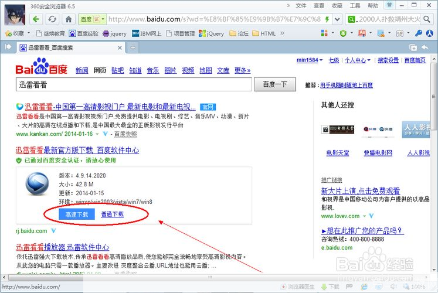Image resolution: width=438 pixels, height=293 pixels.
Task: Open the address bar history dropdown
Action: click(x=337, y=19)
